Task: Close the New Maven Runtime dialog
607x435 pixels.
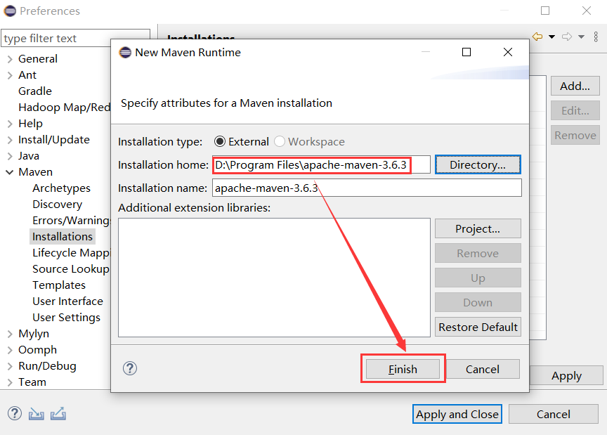Action: coord(507,52)
